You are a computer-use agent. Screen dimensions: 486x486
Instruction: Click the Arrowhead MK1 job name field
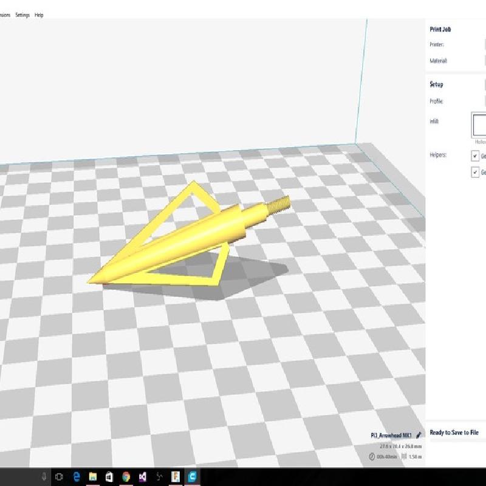pyautogui.click(x=391, y=436)
